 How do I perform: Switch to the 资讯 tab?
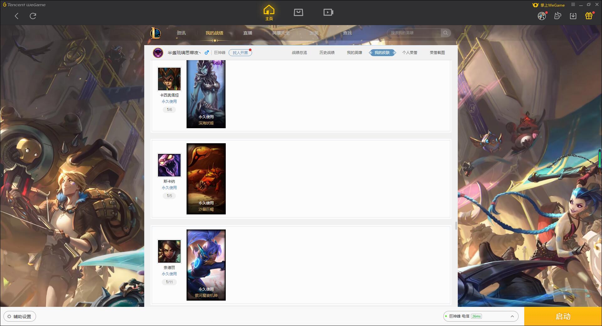[181, 33]
